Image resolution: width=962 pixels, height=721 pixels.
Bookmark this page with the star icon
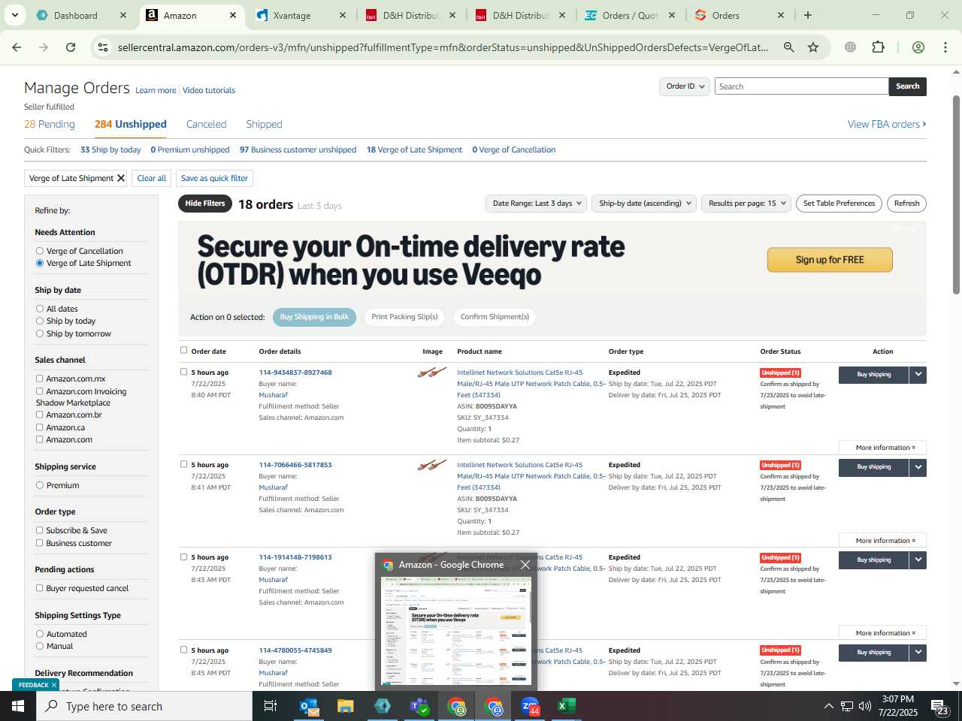point(813,47)
